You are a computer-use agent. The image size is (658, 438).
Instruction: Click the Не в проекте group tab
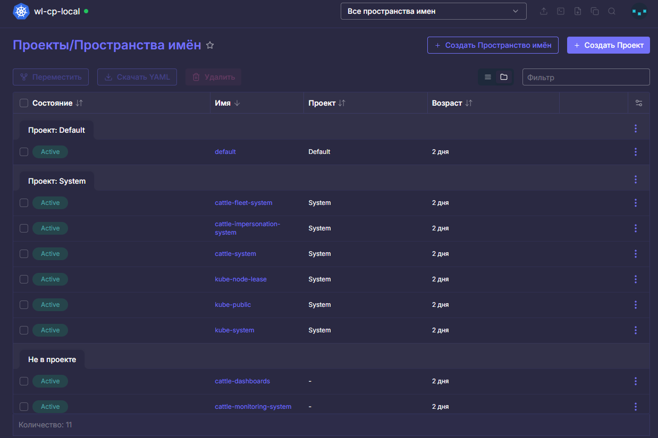(52, 359)
